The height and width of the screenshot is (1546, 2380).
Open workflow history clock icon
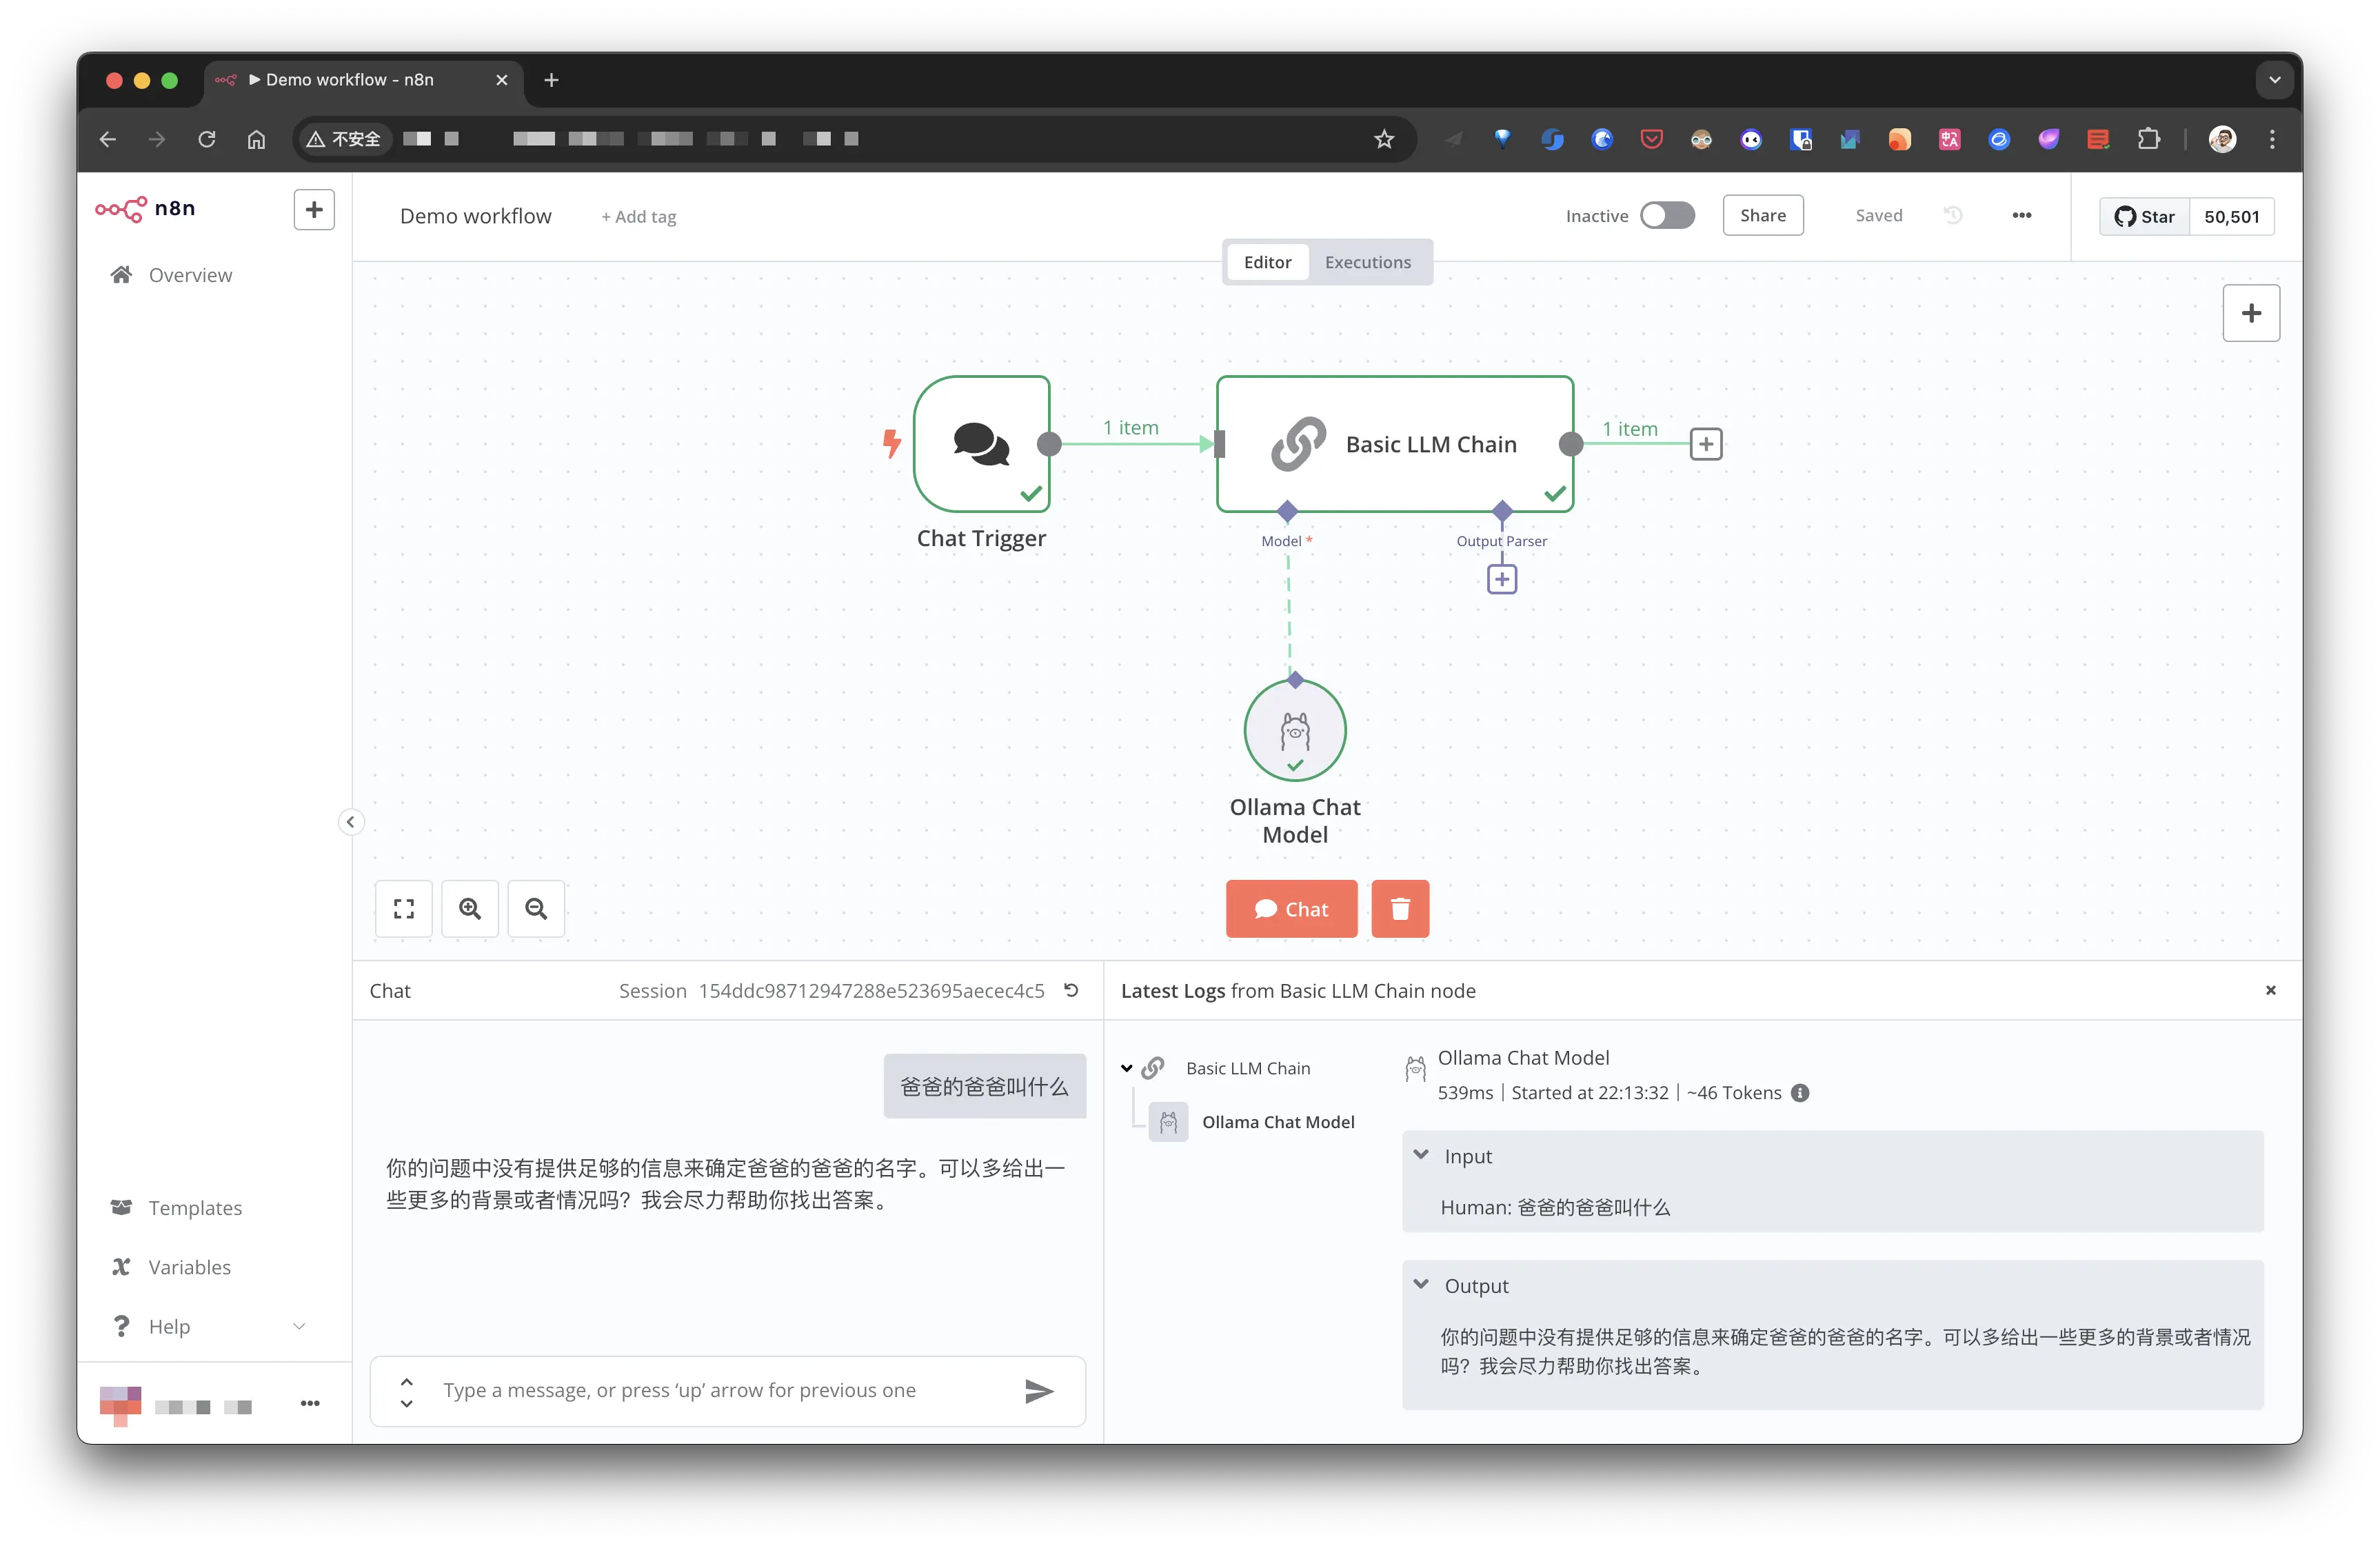pyautogui.click(x=1953, y=215)
